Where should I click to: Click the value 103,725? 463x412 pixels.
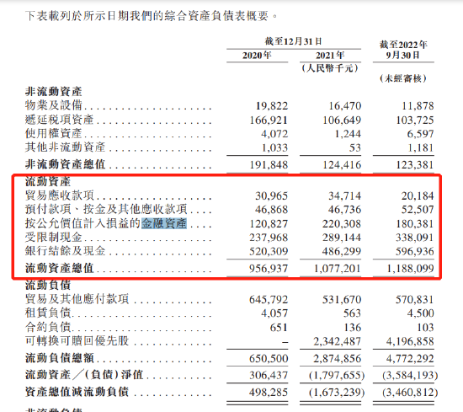[x=415, y=120]
